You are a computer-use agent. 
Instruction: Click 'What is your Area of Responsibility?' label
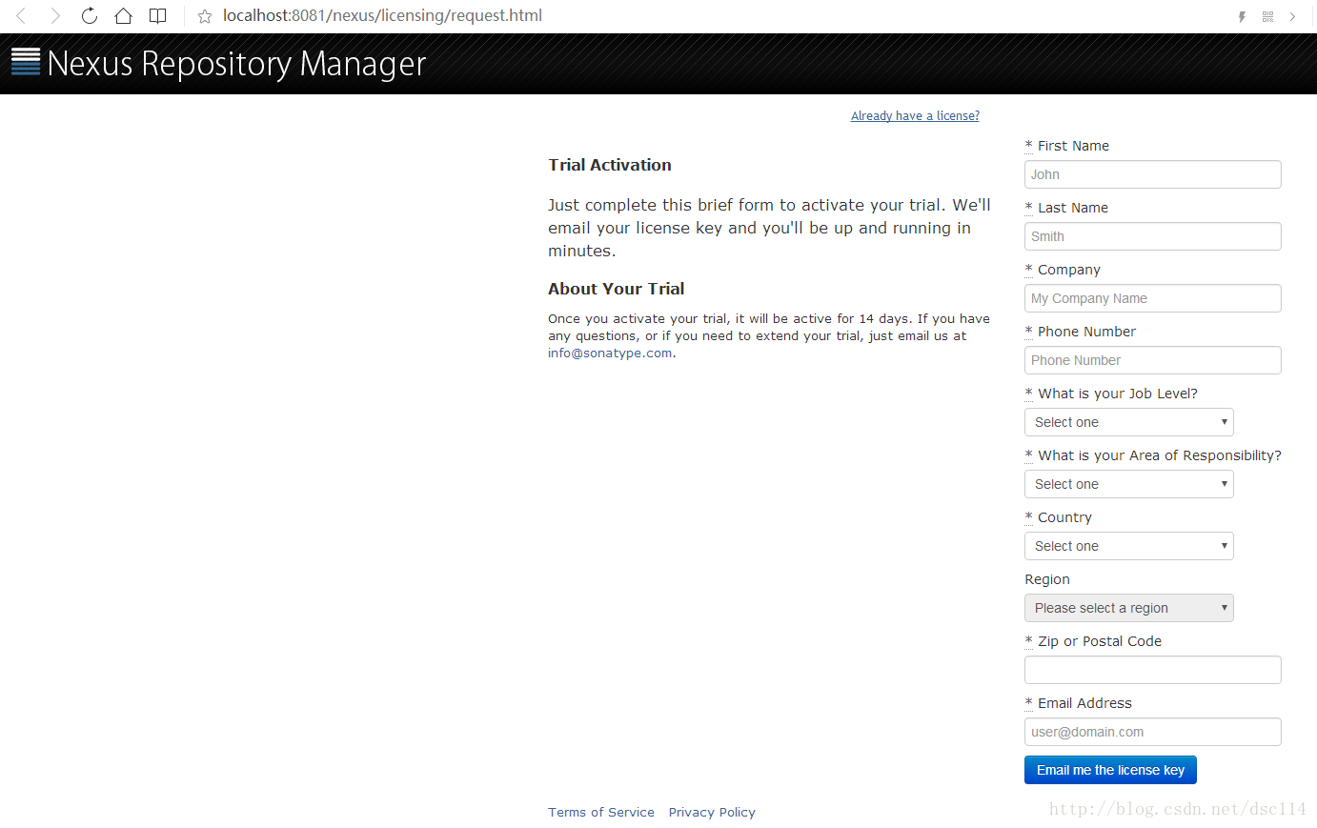[1160, 455]
